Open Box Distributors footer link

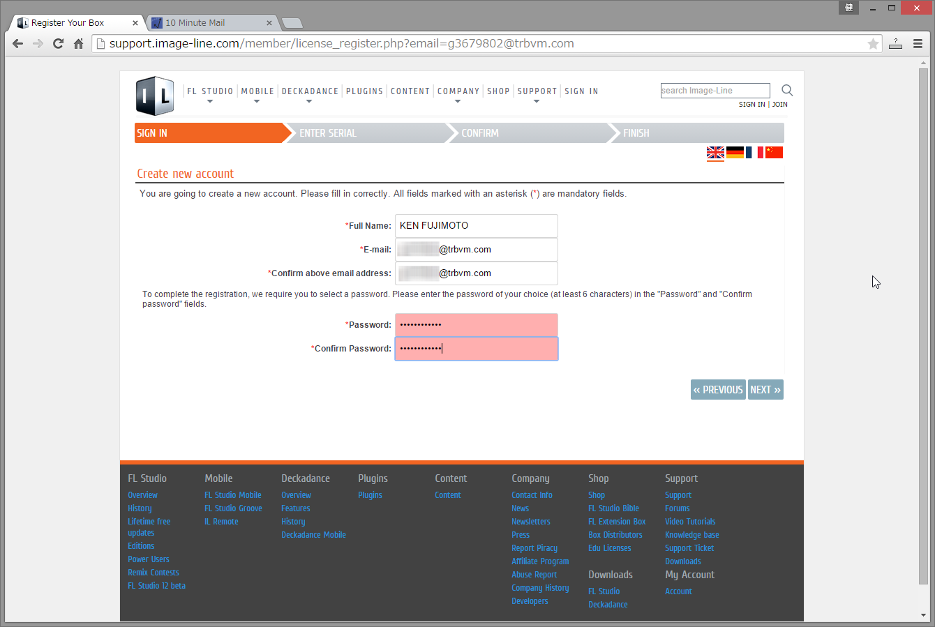pos(615,535)
